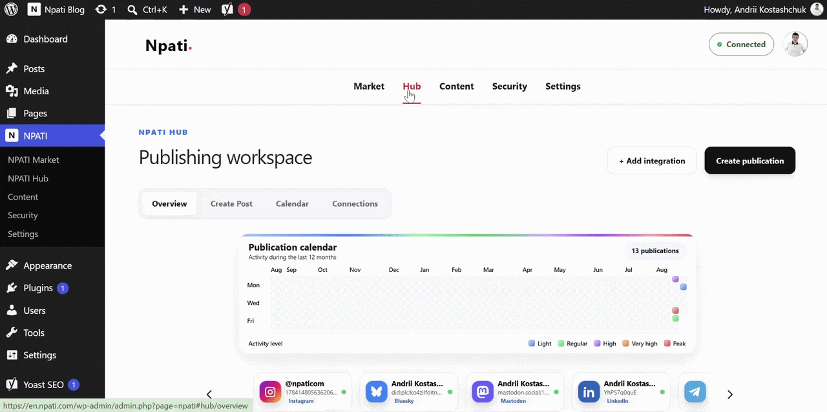Click the WordPress Settings sliders icon
The height and width of the screenshot is (412, 827).
pyautogui.click(x=12, y=355)
